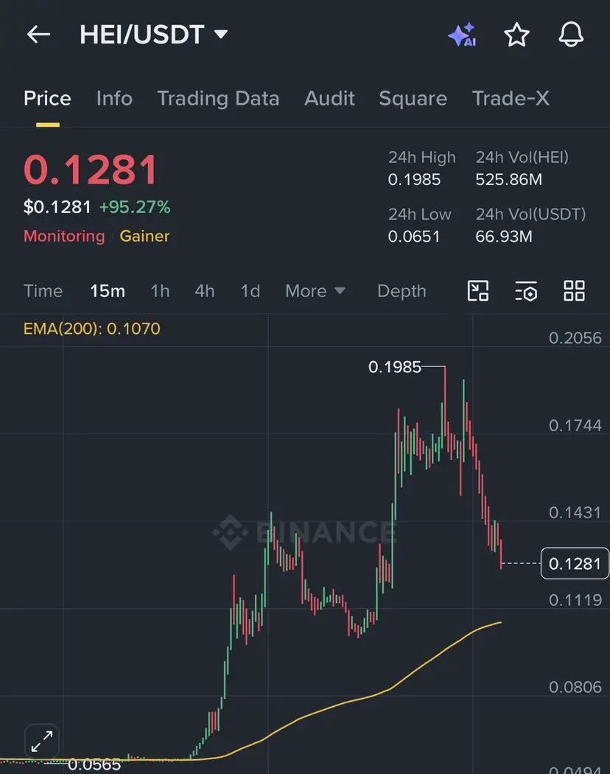Switch chart to 4h interval
The image size is (610, 774).
pyautogui.click(x=205, y=290)
